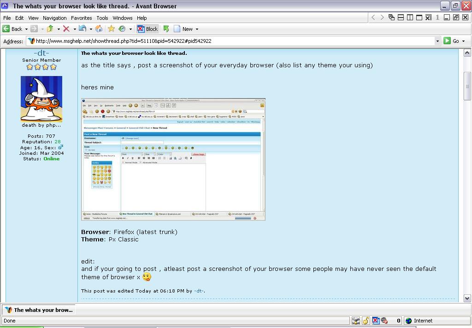Screen dimensions: 472x328
Task: Open the Firefox screenshot thumbnail
Action: (x=173, y=159)
